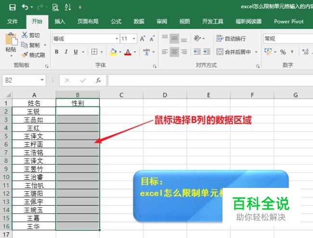Click the Save icon in the quick access toolbar

pyautogui.click(x=13, y=7)
